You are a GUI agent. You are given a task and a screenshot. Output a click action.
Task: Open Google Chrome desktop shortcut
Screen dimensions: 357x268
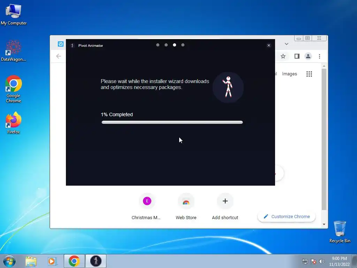point(14,89)
